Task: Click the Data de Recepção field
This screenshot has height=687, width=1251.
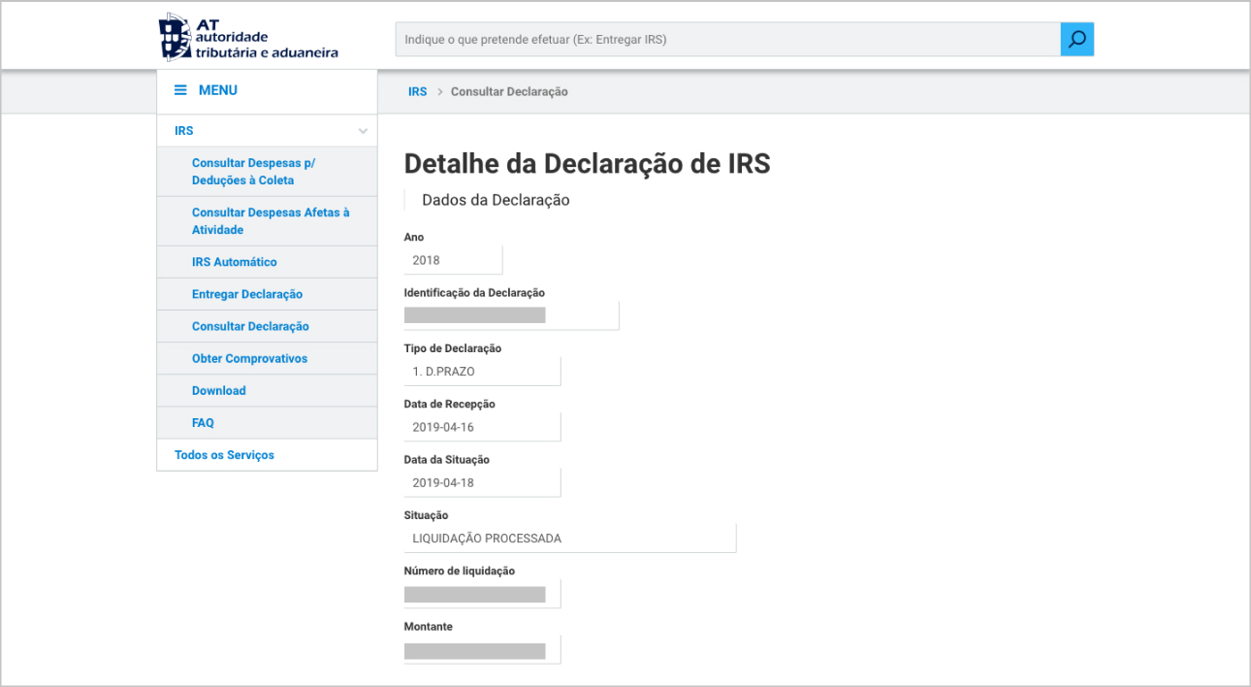Action: point(481,427)
